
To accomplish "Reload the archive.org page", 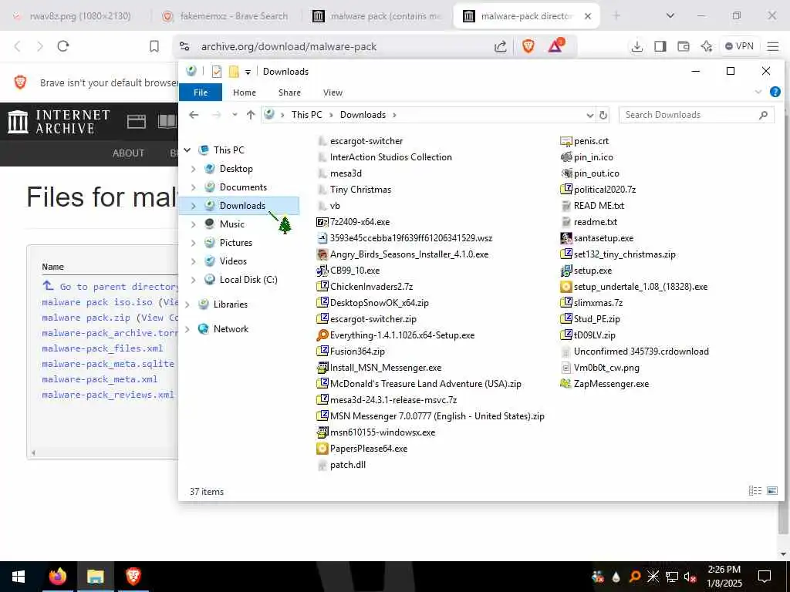I will [63, 46].
